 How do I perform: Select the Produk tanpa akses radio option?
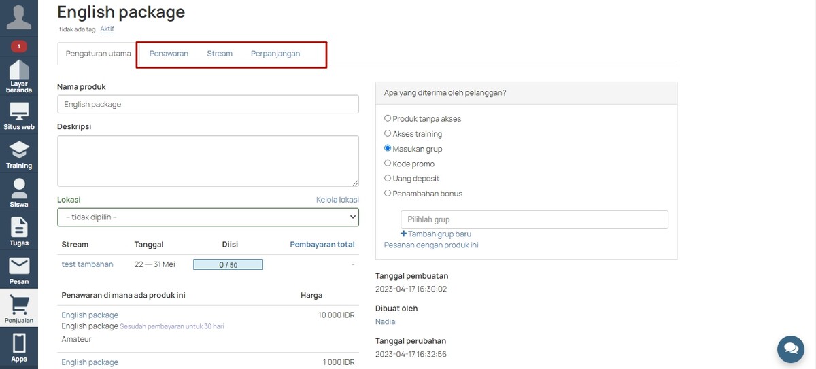click(x=388, y=118)
